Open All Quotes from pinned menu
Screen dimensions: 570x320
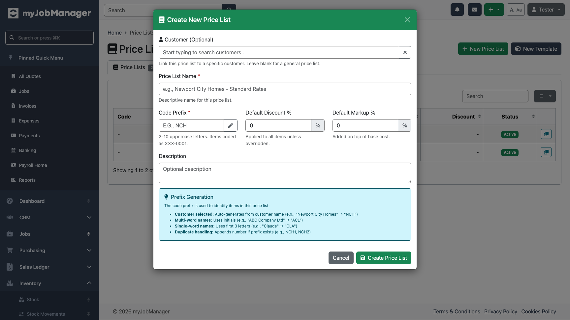(x=30, y=76)
